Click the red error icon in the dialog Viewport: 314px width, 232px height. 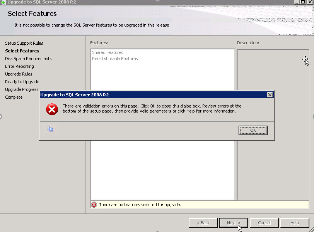coord(52,109)
